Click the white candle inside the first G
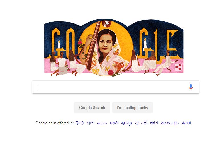The width and height of the screenshot is (210, 150). coord(59,44)
